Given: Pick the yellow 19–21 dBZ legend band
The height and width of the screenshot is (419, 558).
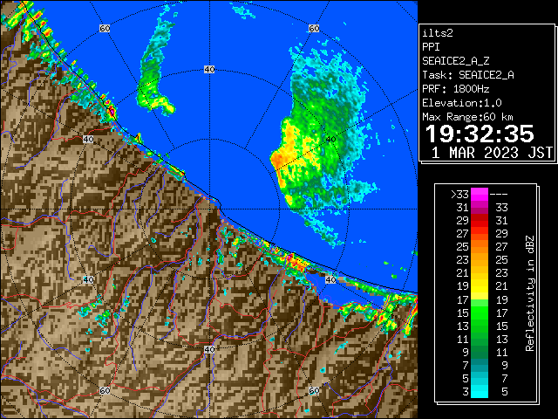Looking at the screenshot, I should pyautogui.click(x=480, y=286).
